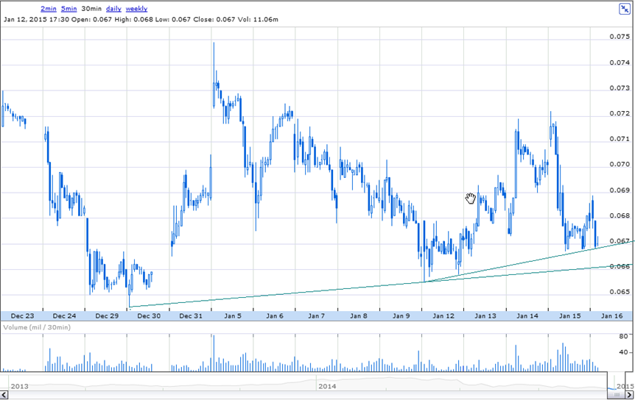Click the timeline range slider handle
635x400 pixels.
coord(617,395)
